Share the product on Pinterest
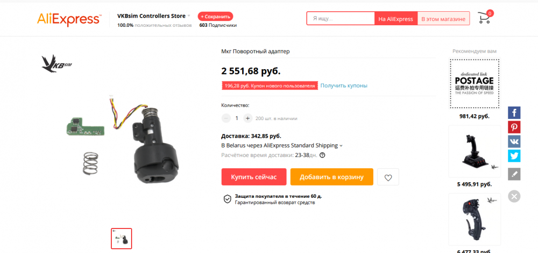 click(514, 127)
